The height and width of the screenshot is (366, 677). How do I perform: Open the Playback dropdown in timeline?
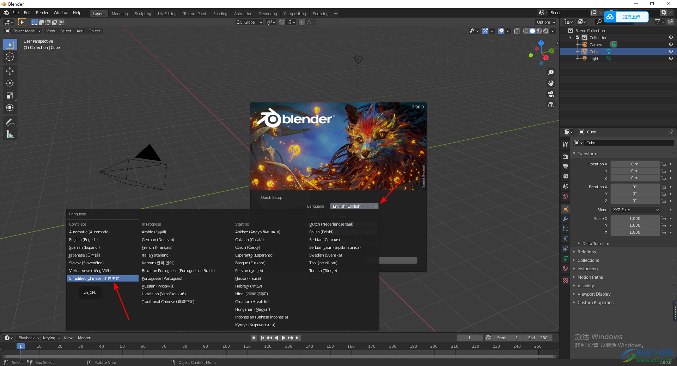click(x=28, y=338)
